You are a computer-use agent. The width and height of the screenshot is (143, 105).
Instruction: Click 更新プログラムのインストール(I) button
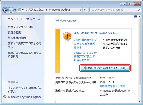coord(105,68)
